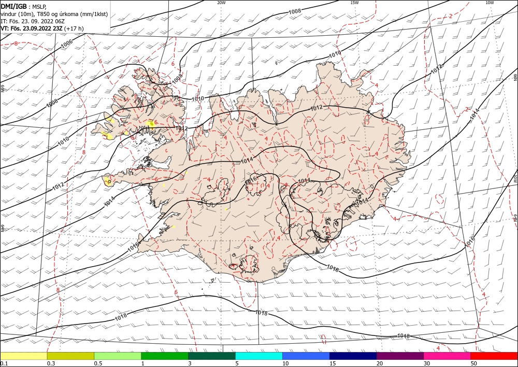This screenshot has height=367, width=518.
Task: Click the "1006" isobar label
Action: (67, 43)
